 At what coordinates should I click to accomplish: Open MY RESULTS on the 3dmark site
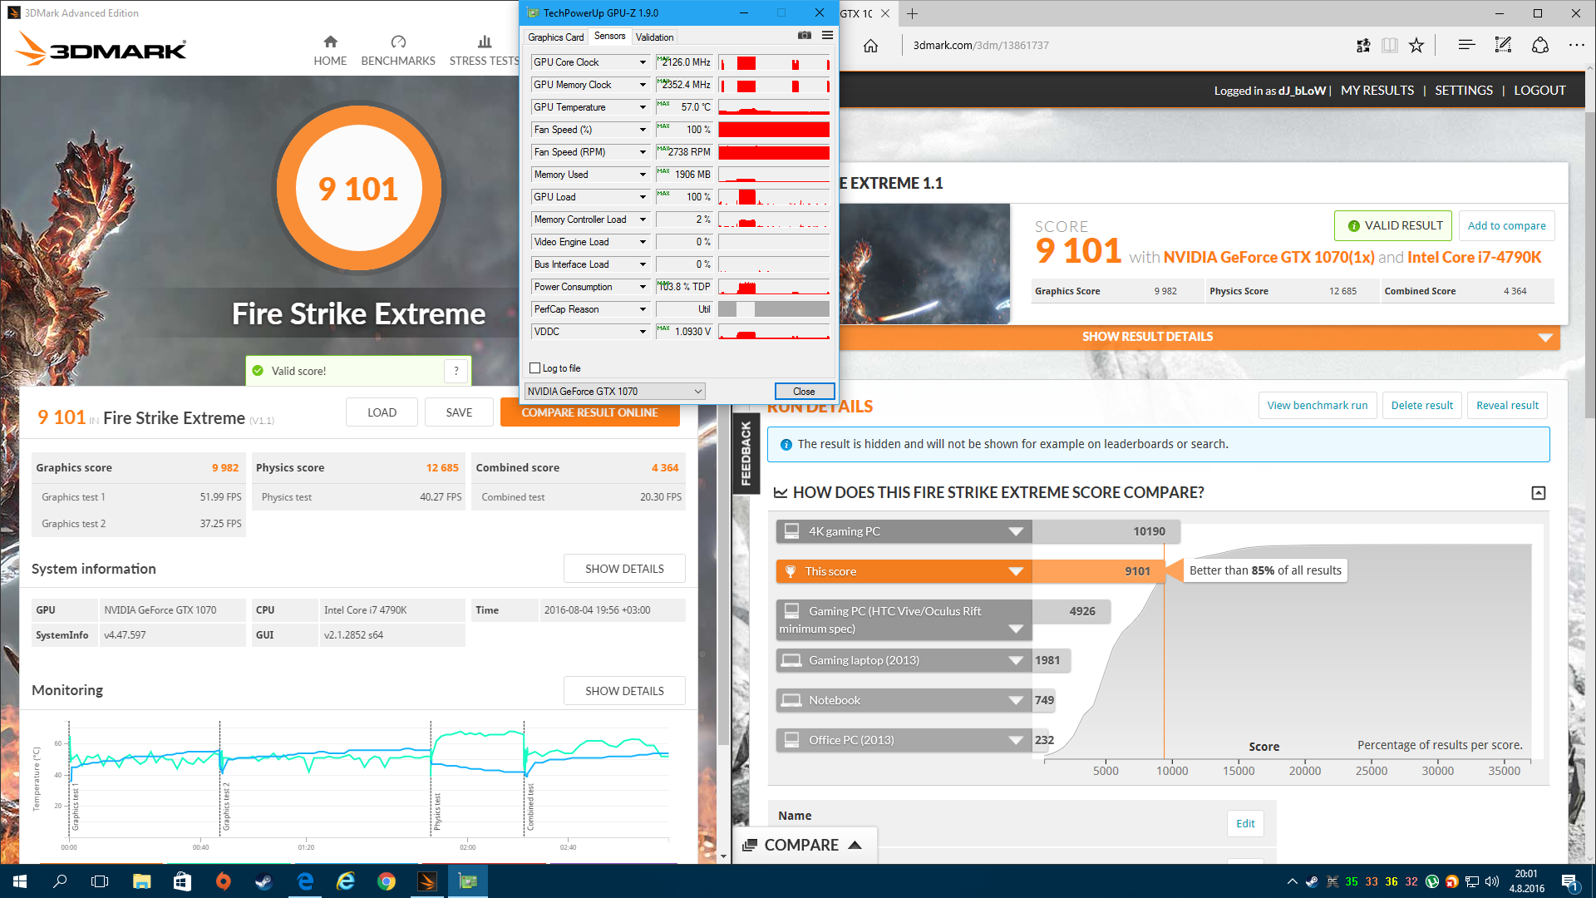tap(1377, 91)
